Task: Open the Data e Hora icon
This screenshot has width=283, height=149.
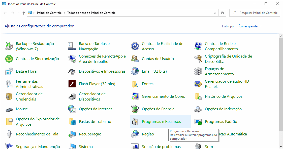Action: (x=9, y=71)
